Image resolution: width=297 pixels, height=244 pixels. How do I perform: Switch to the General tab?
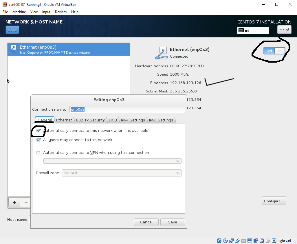point(45,120)
